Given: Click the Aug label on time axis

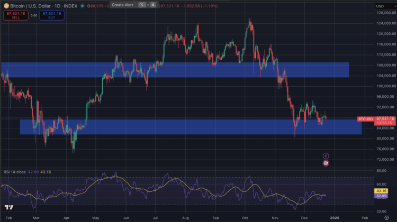Looking at the screenshot, I should pyautogui.click(x=185, y=218).
